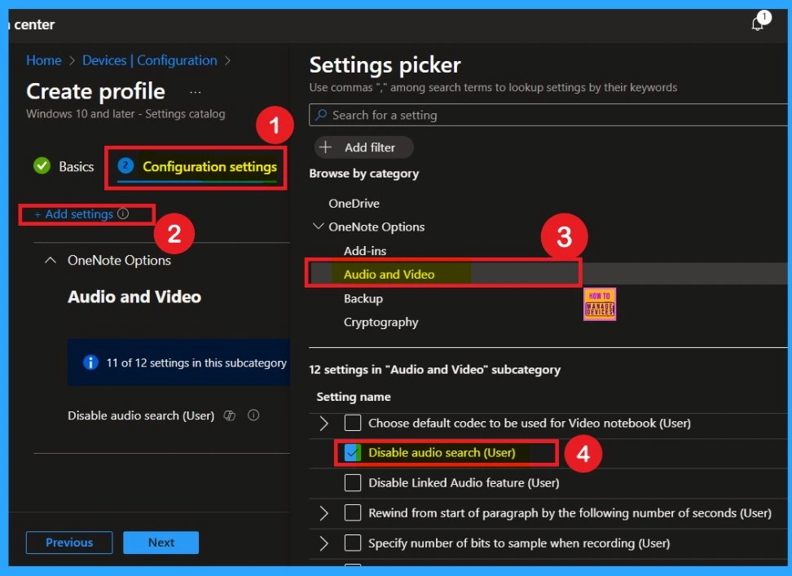792x576 pixels.
Task: Go to Home breadcrumb
Action: (x=43, y=60)
